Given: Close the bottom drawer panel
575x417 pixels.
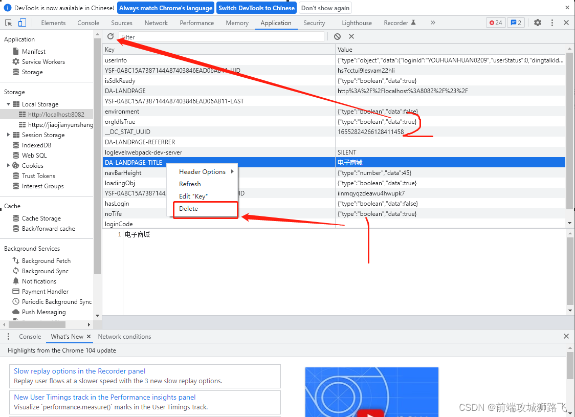Looking at the screenshot, I should click(x=567, y=336).
